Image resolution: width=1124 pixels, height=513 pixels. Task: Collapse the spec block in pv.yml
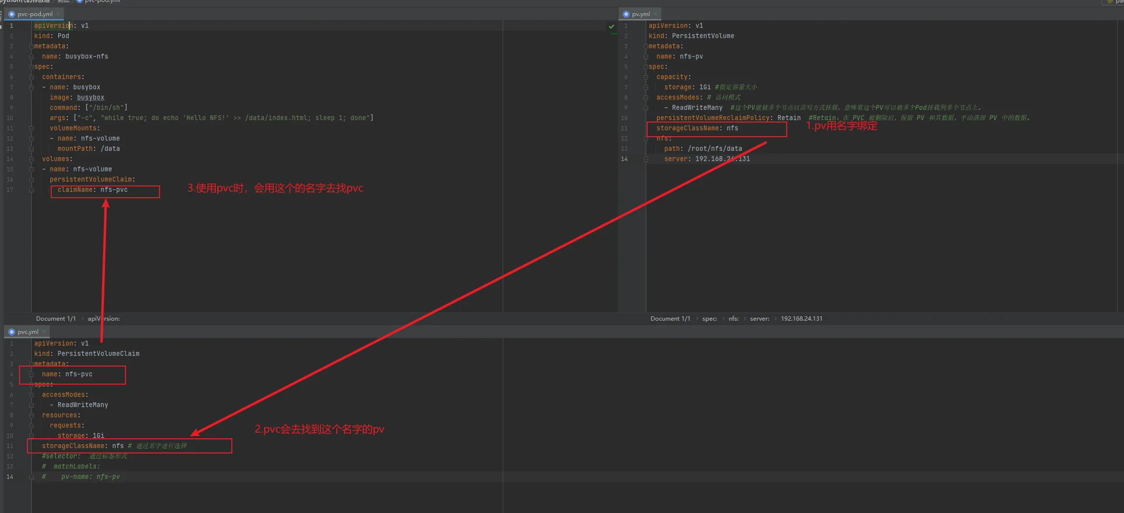pyautogui.click(x=646, y=67)
